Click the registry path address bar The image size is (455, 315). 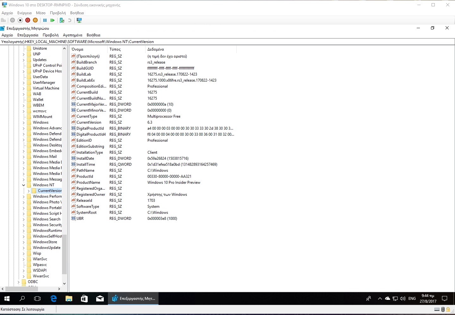coord(227,42)
